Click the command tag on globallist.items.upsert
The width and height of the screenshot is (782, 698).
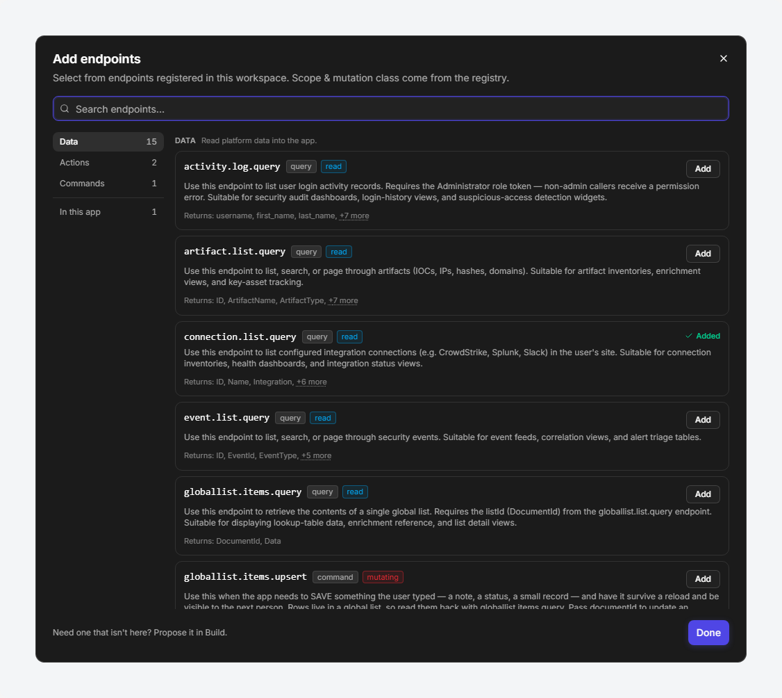[335, 578]
